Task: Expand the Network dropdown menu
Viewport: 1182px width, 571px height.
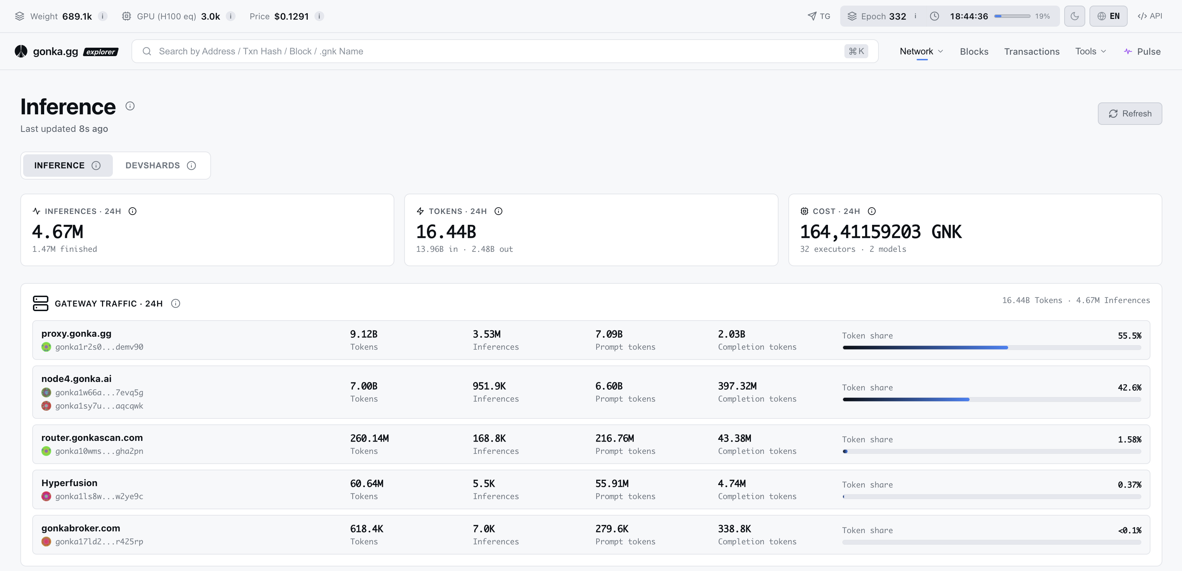Action: pyautogui.click(x=921, y=52)
